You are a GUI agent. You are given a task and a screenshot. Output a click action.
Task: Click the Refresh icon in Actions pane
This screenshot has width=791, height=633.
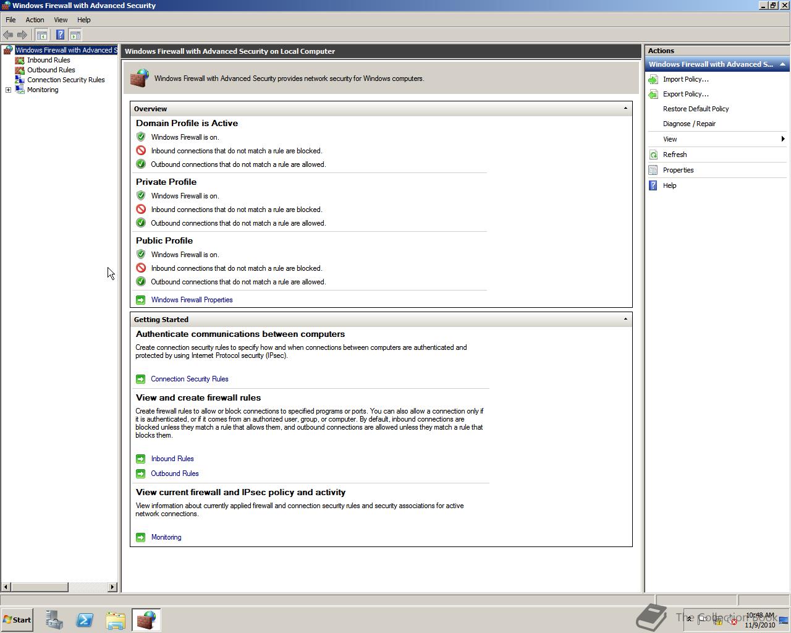[653, 155]
